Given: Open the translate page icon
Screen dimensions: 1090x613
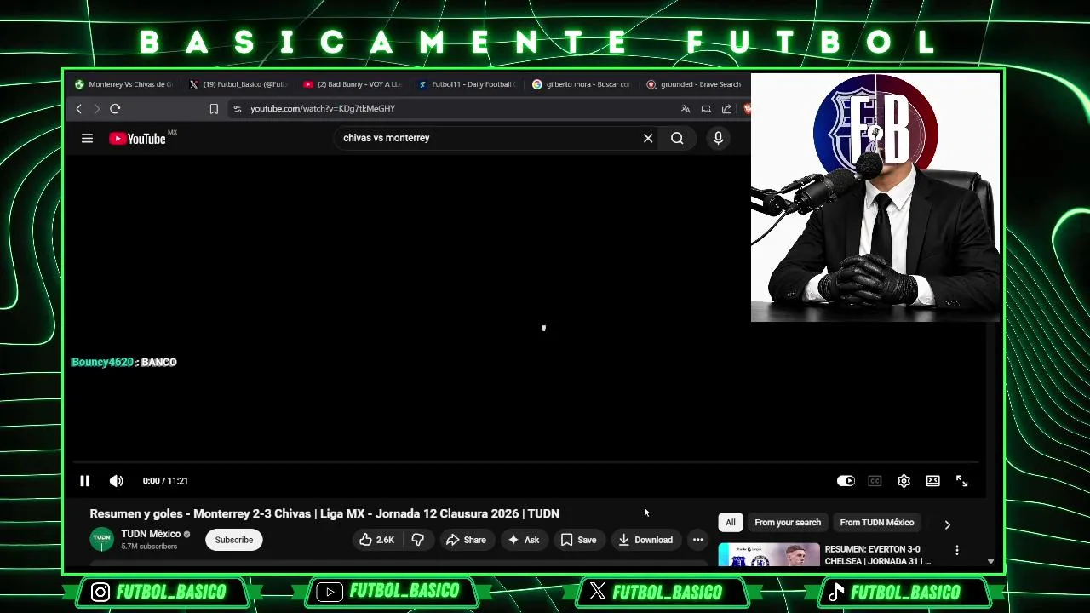Looking at the screenshot, I should tap(686, 109).
